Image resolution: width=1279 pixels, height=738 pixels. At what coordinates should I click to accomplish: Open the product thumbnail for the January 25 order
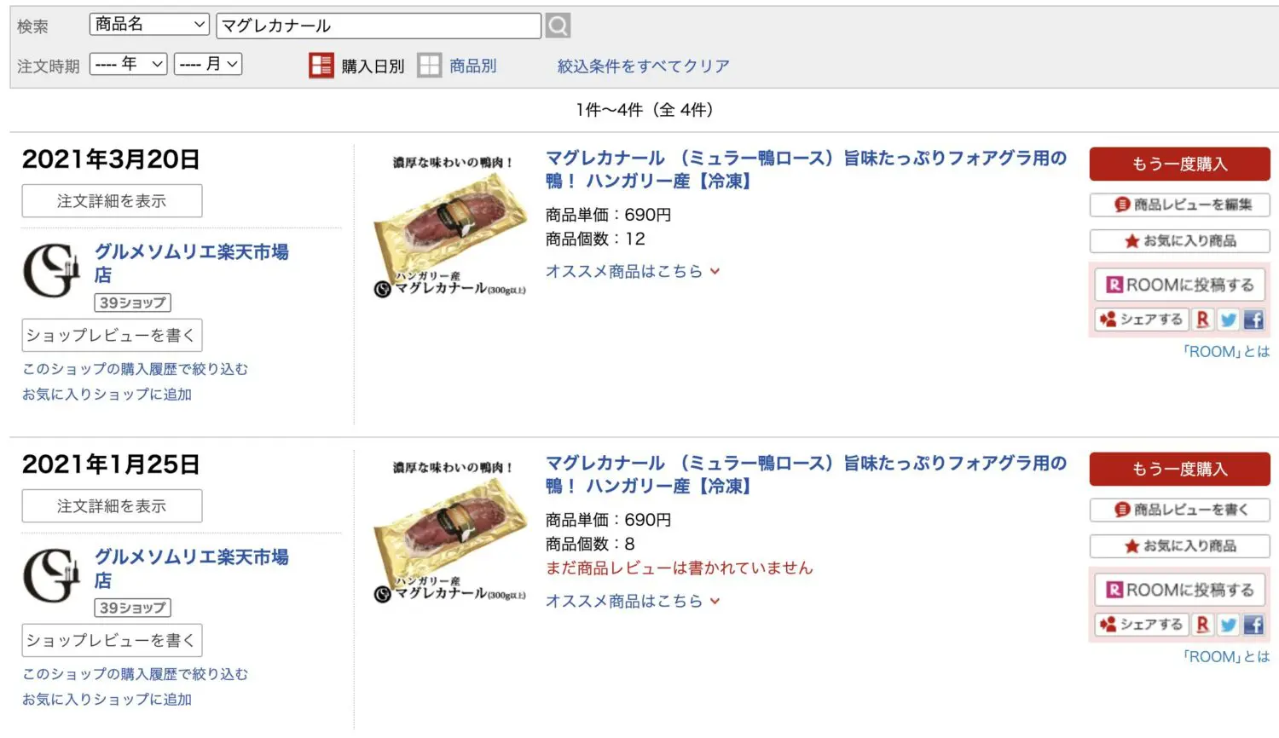coord(450,533)
